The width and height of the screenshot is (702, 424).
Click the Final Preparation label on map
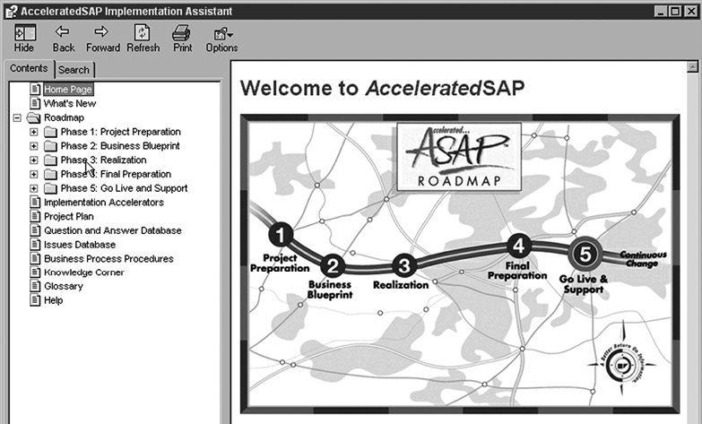click(x=517, y=271)
